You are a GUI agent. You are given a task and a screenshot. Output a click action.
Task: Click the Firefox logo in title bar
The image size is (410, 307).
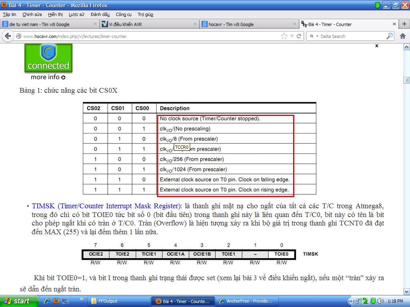pyautogui.click(x=4, y=5)
